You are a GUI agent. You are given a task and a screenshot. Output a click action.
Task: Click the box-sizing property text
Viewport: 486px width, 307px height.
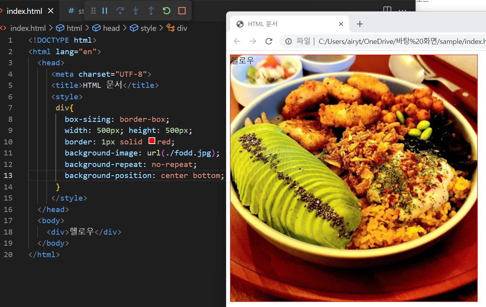[x=88, y=119]
